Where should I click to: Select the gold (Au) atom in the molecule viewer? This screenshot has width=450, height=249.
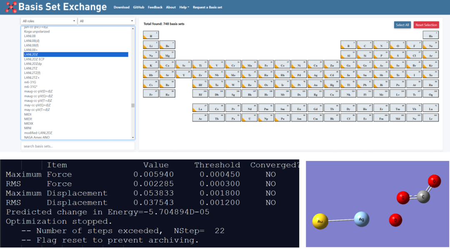tap(320, 222)
